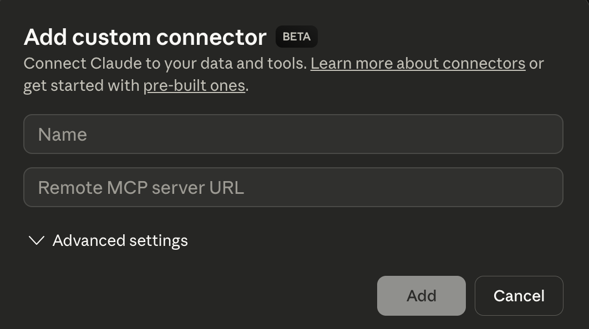Cancel the custom connector dialog
Viewport: 589px width, 329px height.
coord(519,296)
